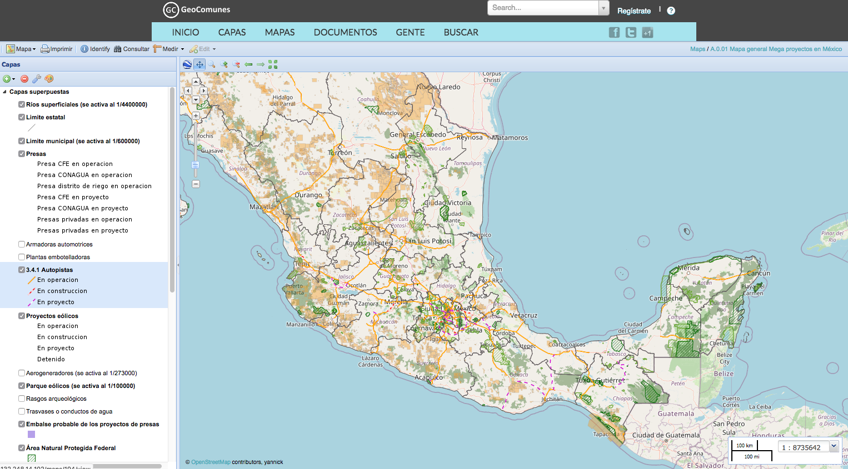Open layer properties wrench icon
This screenshot has height=469, width=848.
[37, 79]
